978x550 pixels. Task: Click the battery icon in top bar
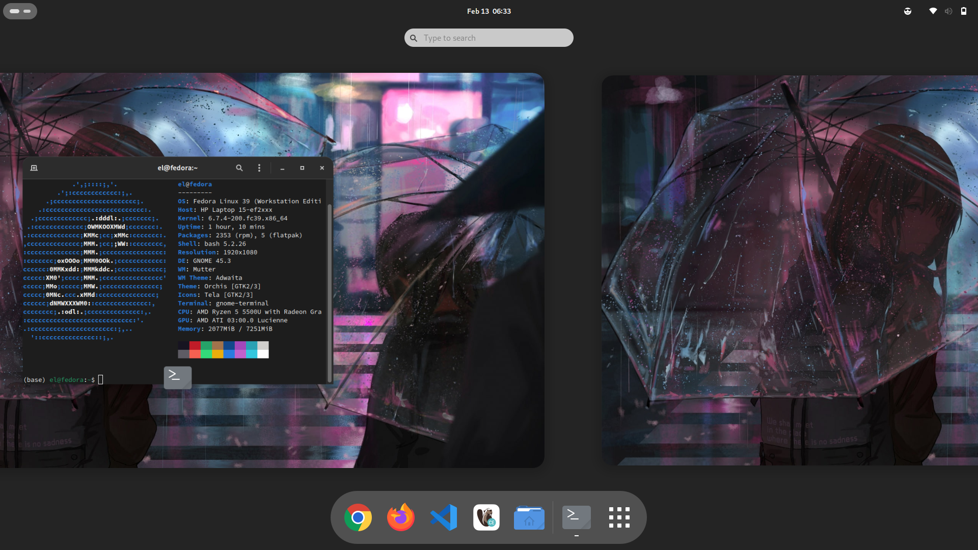point(963,11)
